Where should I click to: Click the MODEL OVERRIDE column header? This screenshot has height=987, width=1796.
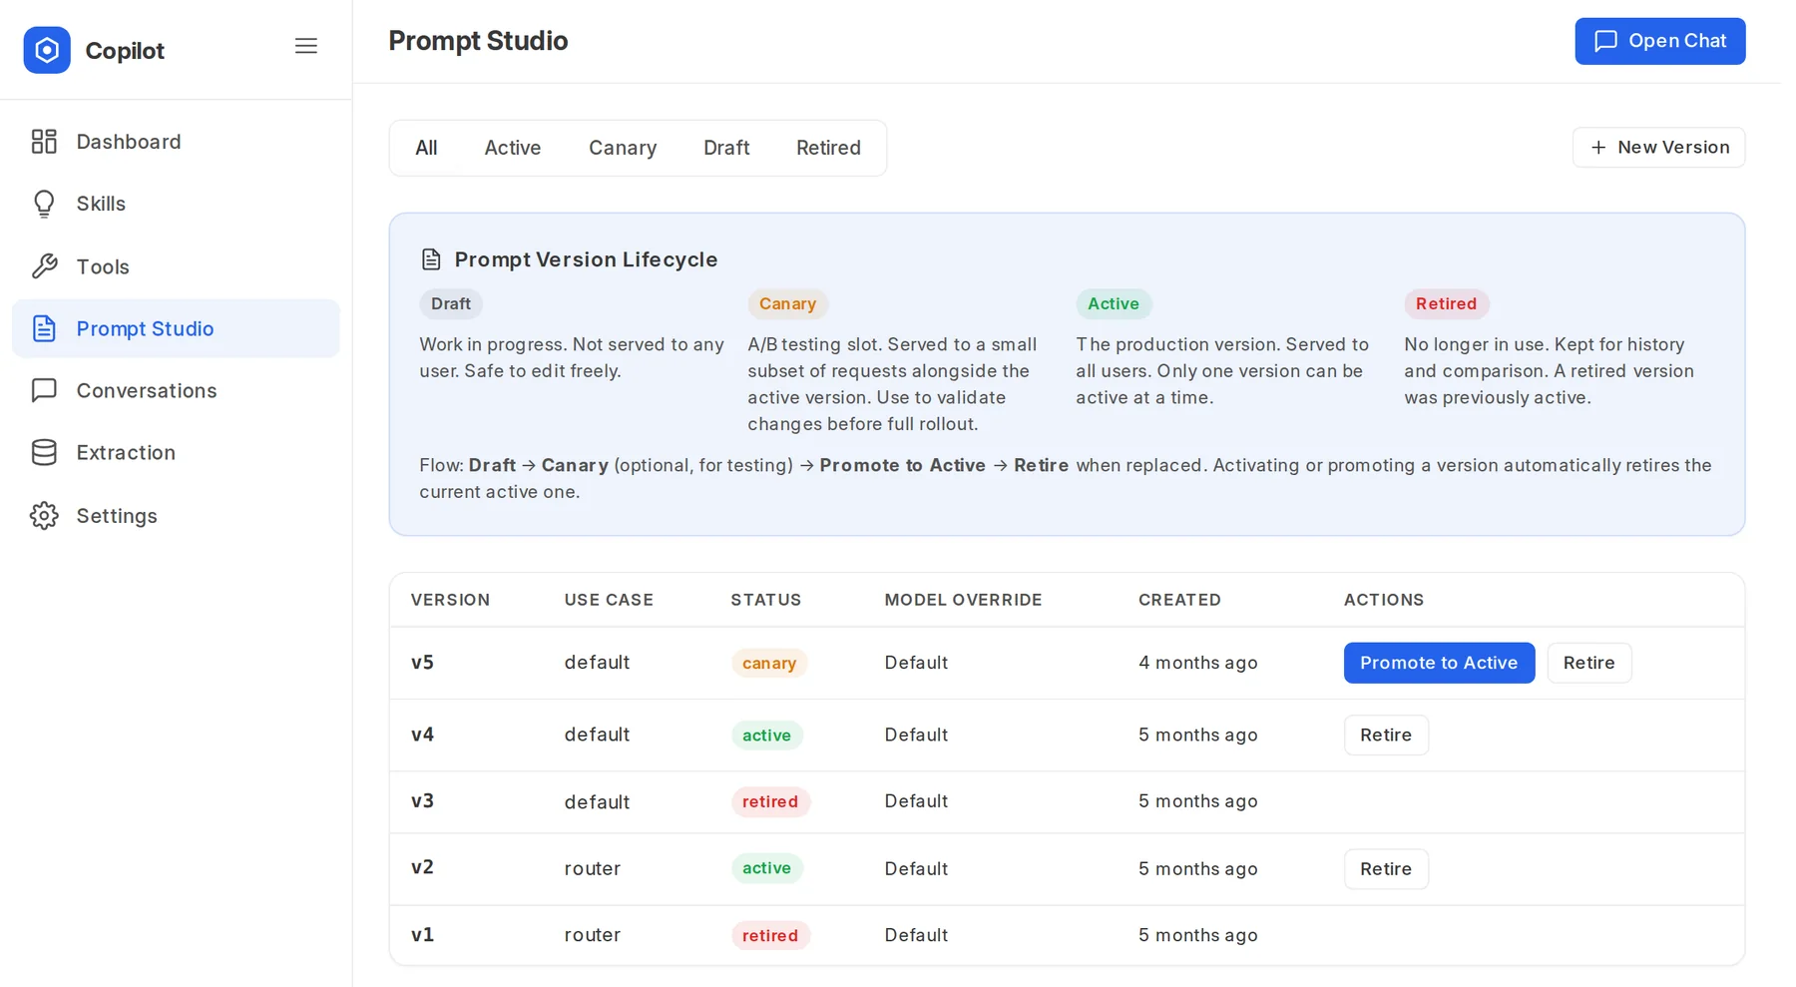point(964,600)
